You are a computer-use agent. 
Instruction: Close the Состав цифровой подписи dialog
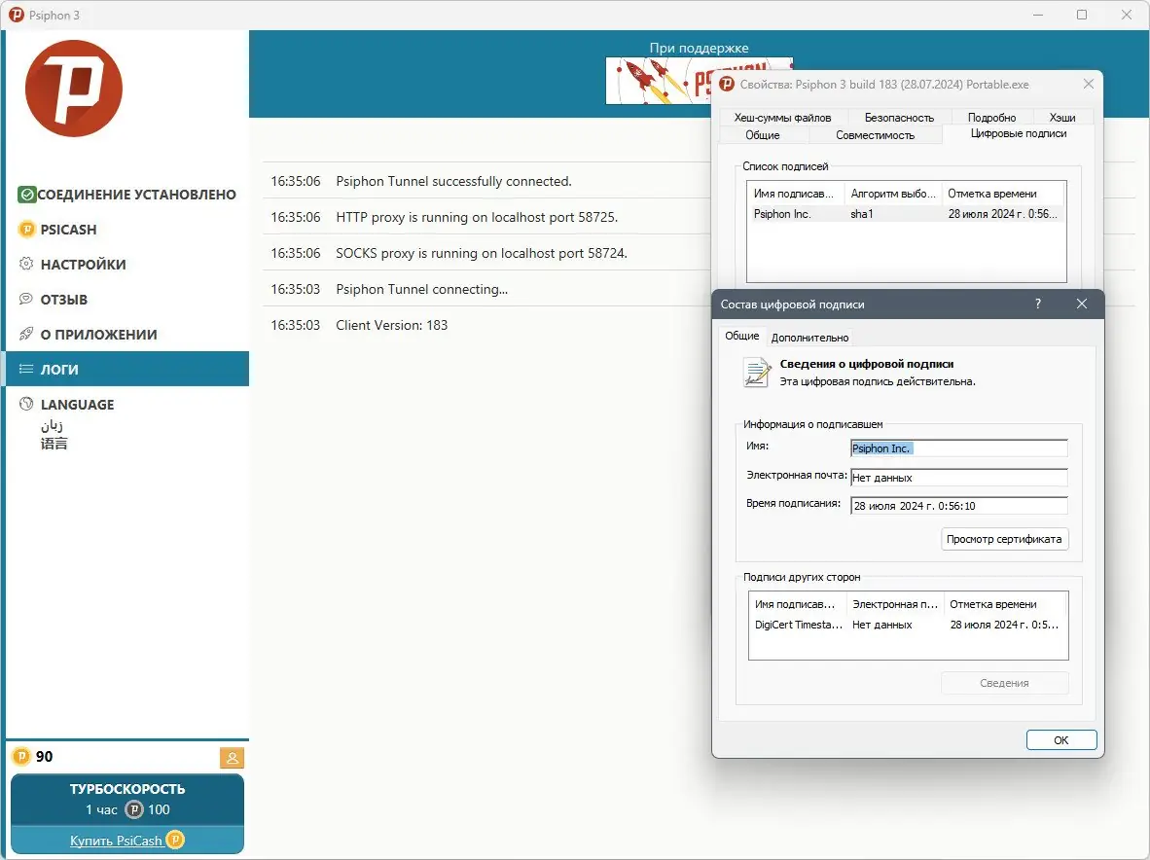click(x=1082, y=304)
